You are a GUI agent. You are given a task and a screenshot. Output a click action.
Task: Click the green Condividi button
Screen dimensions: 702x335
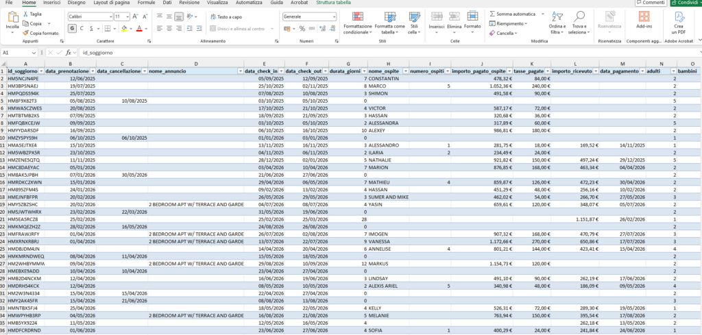click(686, 3)
